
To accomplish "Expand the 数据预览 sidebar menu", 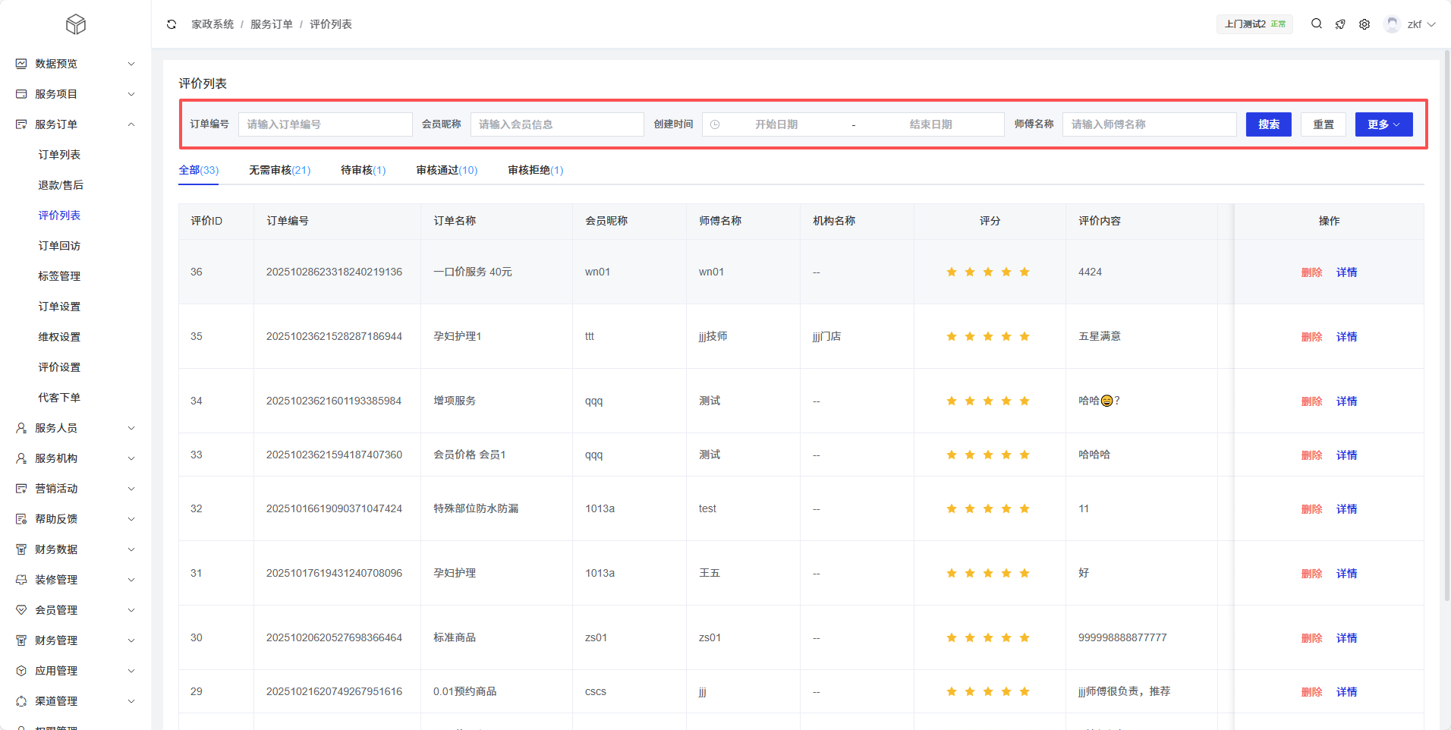I will [x=75, y=64].
